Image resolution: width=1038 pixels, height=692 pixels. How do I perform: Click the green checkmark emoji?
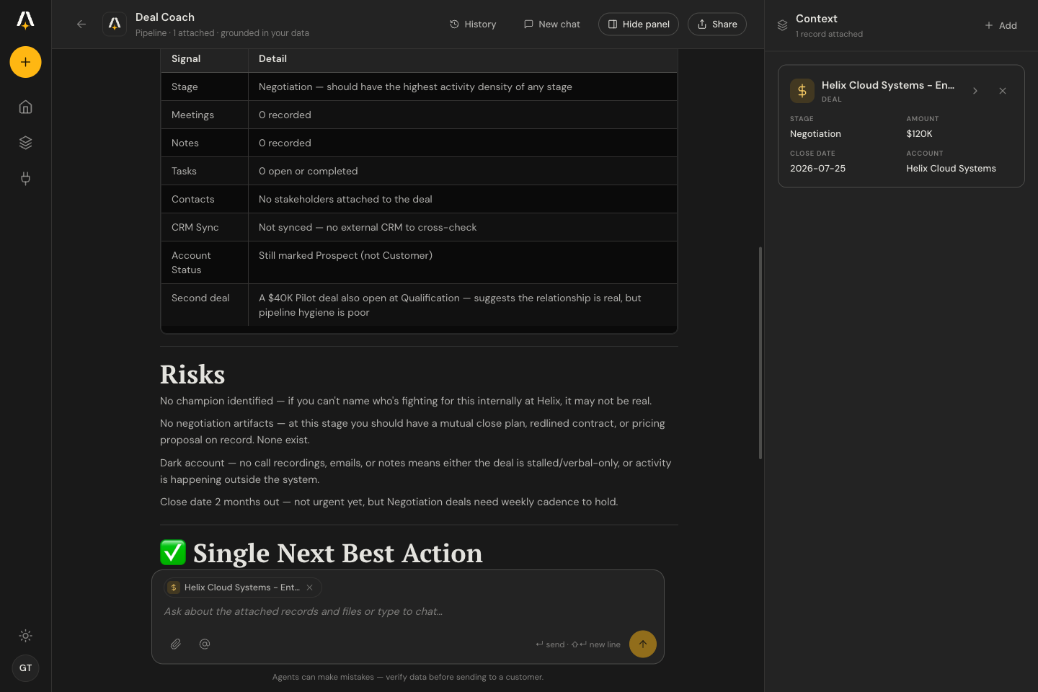173,553
